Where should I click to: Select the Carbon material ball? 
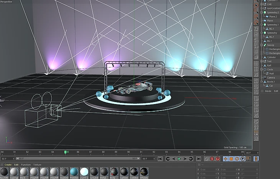pos(124,172)
